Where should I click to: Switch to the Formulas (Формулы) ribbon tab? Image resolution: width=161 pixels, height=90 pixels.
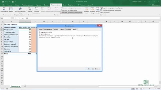click(38, 5)
